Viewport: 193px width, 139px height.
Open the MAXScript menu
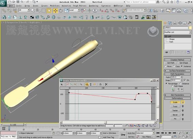(118, 6)
